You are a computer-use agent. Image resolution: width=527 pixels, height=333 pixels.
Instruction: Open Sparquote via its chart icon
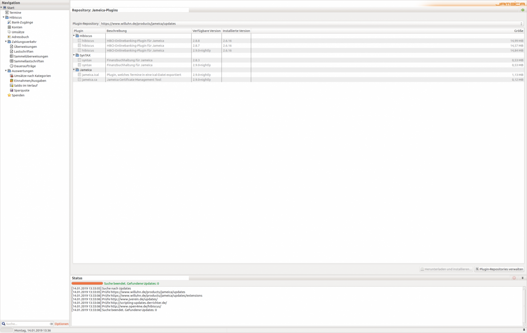11,90
